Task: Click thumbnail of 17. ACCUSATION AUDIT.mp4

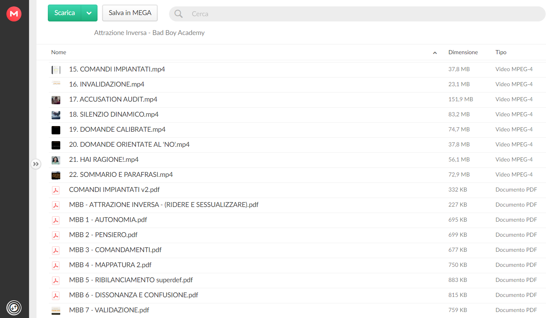Action: tap(56, 100)
